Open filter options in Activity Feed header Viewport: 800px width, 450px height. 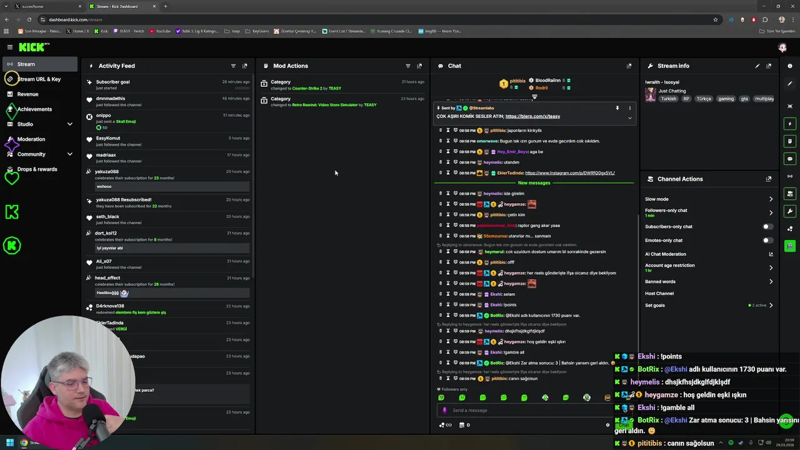coord(233,66)
